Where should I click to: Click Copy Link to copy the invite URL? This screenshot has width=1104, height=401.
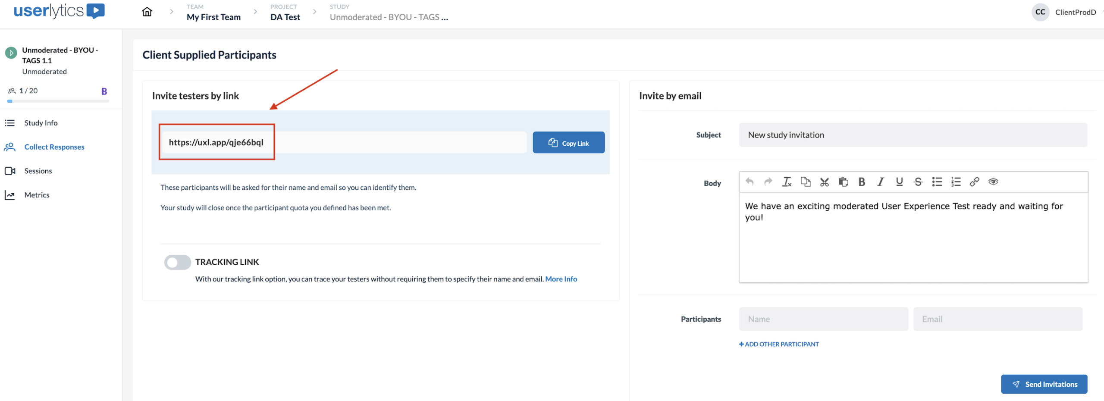(568, 142)
